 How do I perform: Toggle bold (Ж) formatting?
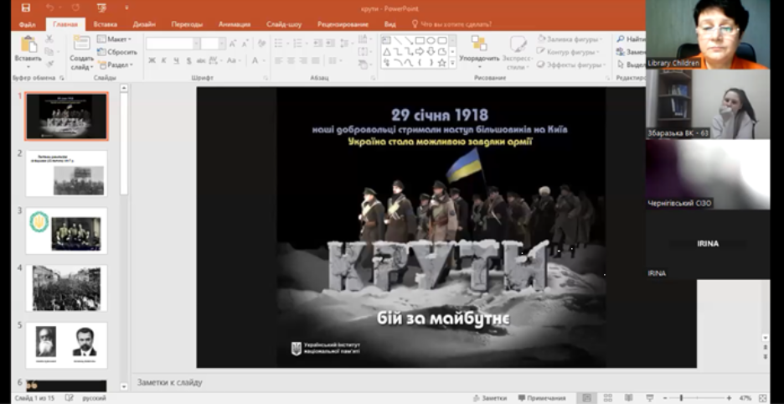tap(152, 60)
